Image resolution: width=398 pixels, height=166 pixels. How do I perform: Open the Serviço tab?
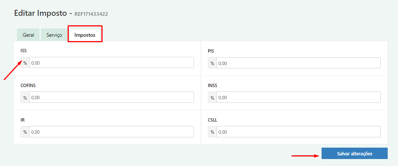[x=54, y=35]
